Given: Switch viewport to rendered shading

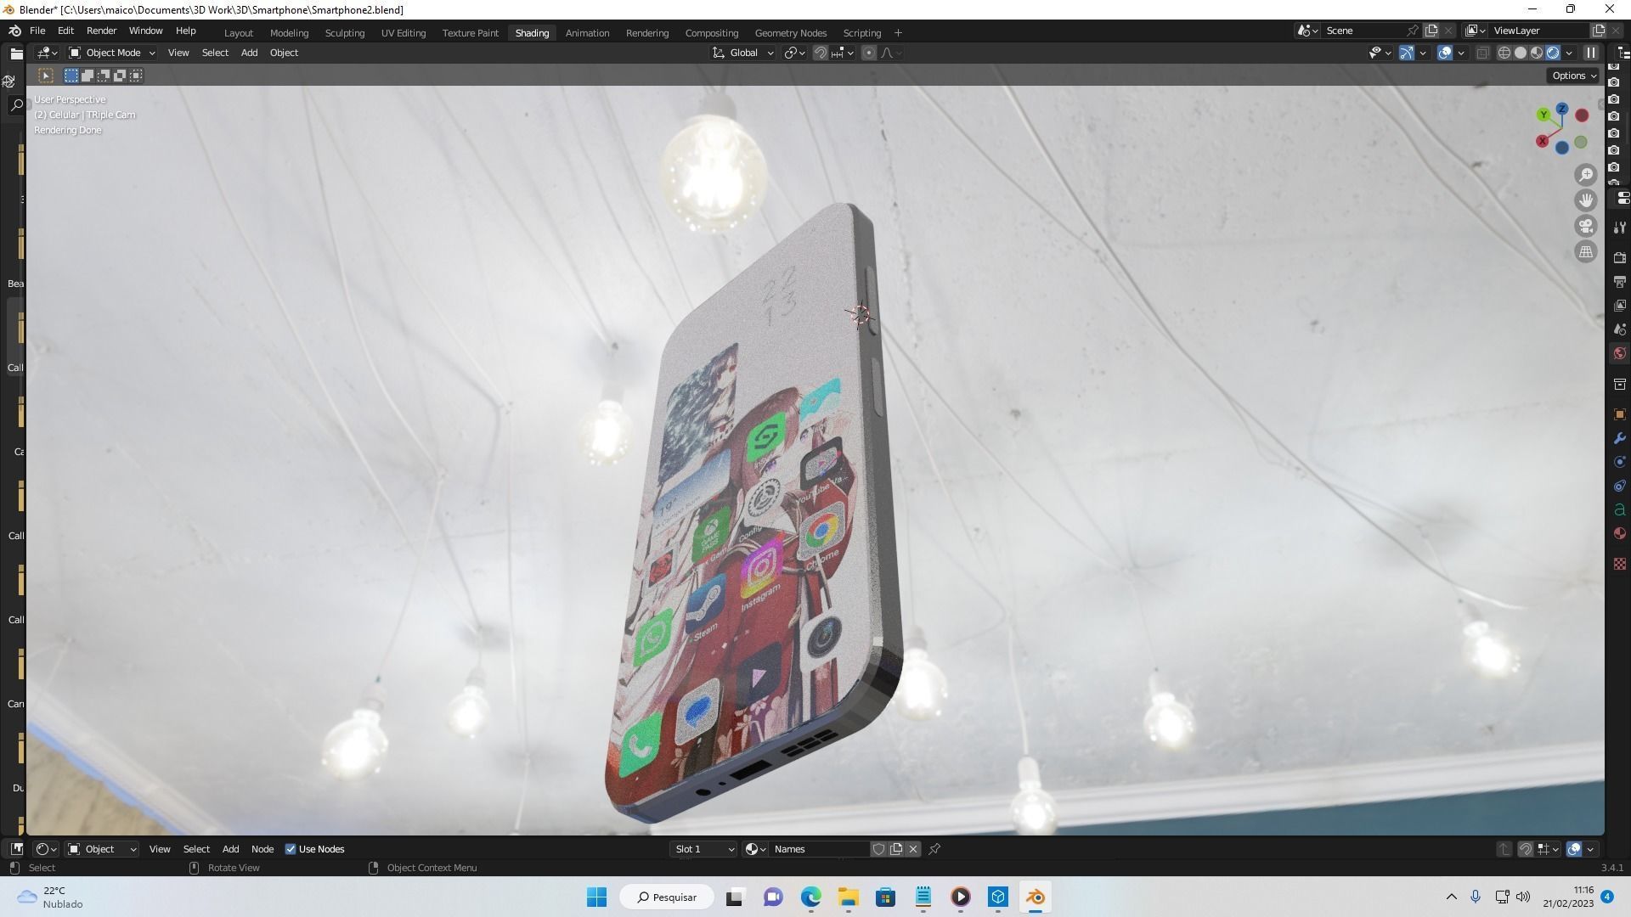Looking at the screenshot, I should tap(1553, 53).
